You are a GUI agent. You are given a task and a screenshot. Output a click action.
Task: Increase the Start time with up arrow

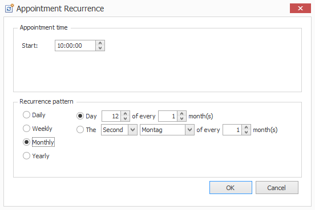point(100,43)
